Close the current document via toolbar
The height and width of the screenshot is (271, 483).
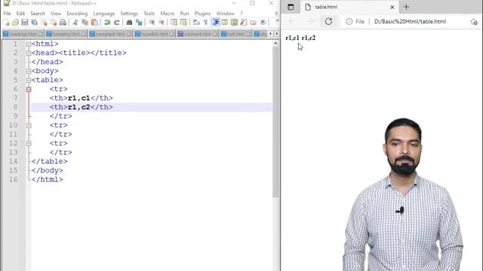coord(44,23)
